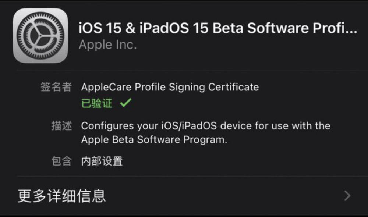The height and width of the screenshot is (217, 368).
Task: Tap the "Apple Beta Software Program." text
Action: pyautogui.click(x=154, y=140)
